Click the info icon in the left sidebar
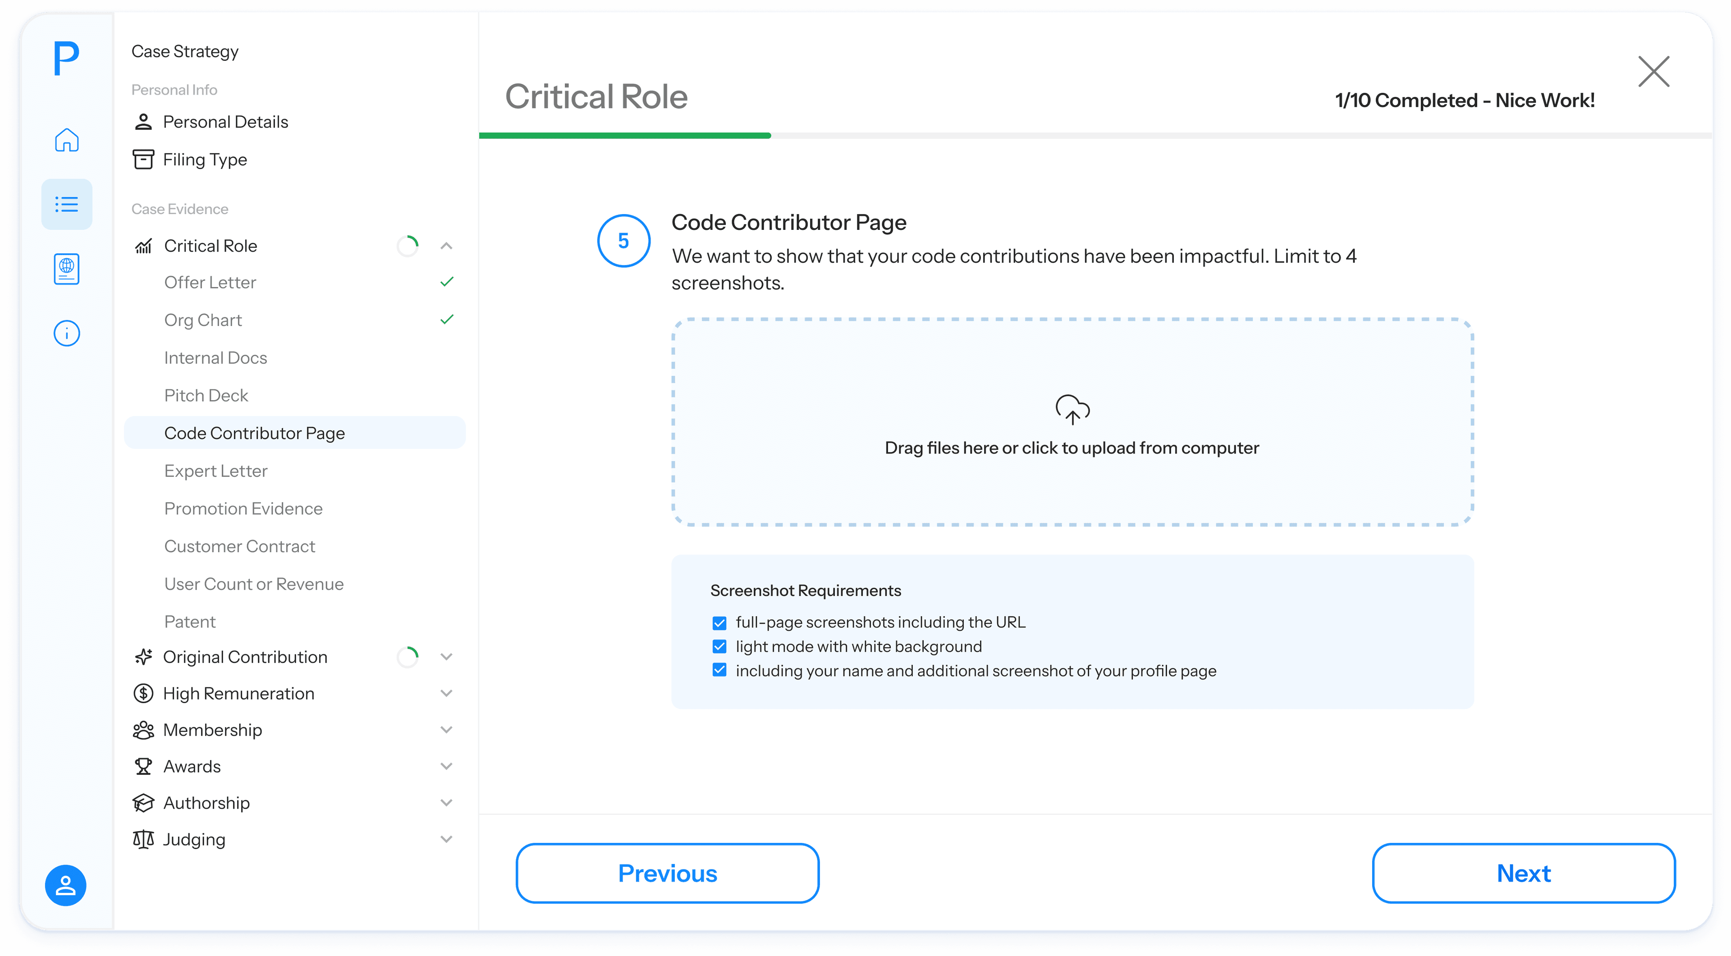 coord(67,333)
